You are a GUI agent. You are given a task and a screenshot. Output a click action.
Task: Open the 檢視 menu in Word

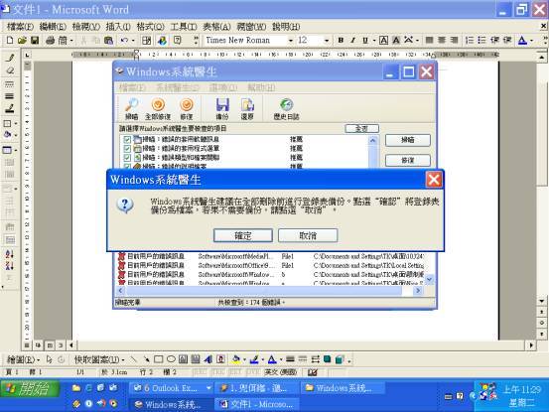pyautogui.click(x=86, y=27)
